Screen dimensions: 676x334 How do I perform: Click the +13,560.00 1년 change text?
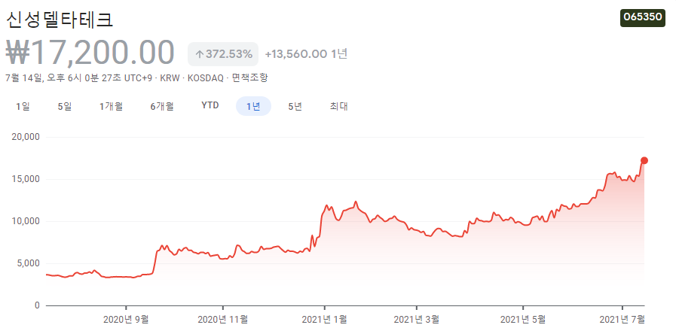[x=306, y=54]
